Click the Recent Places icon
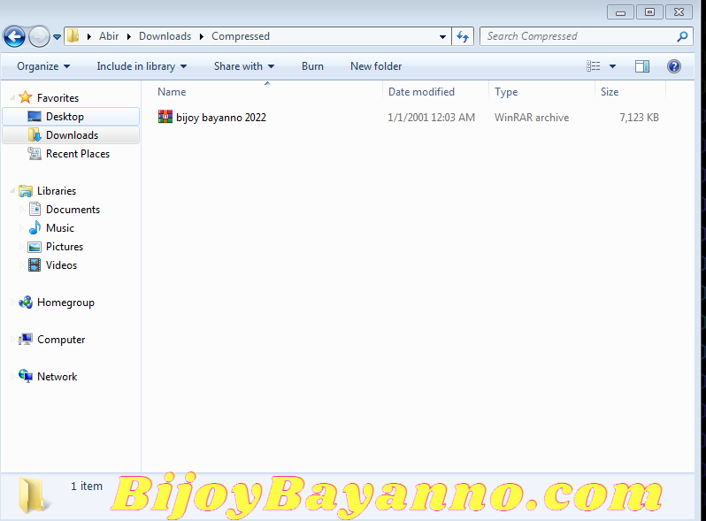Image resolution: width=706 pixels, height=521 pixels. coord(35,154)
